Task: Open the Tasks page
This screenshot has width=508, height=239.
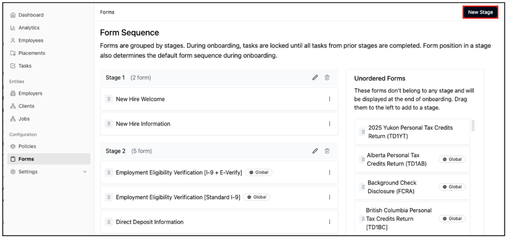Action: click(x=25, y=66)
